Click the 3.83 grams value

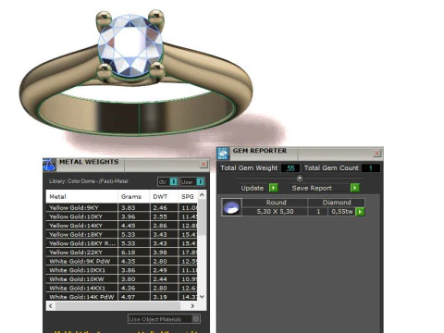129,208
